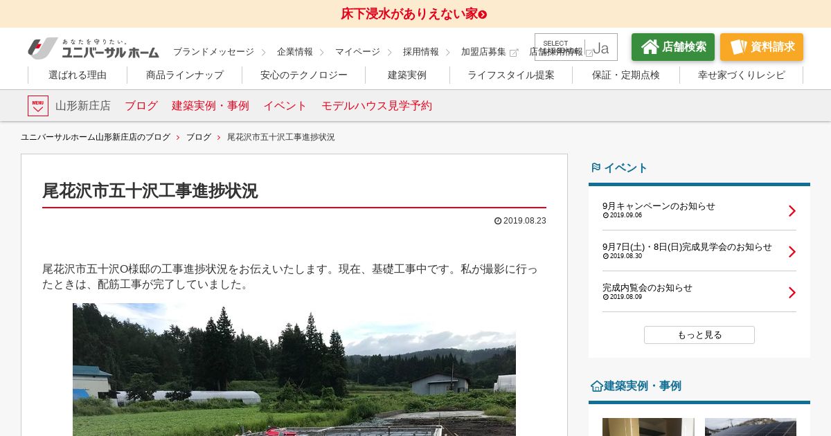831x436 pixels.
Task: Open the 9月キャンペーンのお知らせ event
Action: click(x=659, y=206)
